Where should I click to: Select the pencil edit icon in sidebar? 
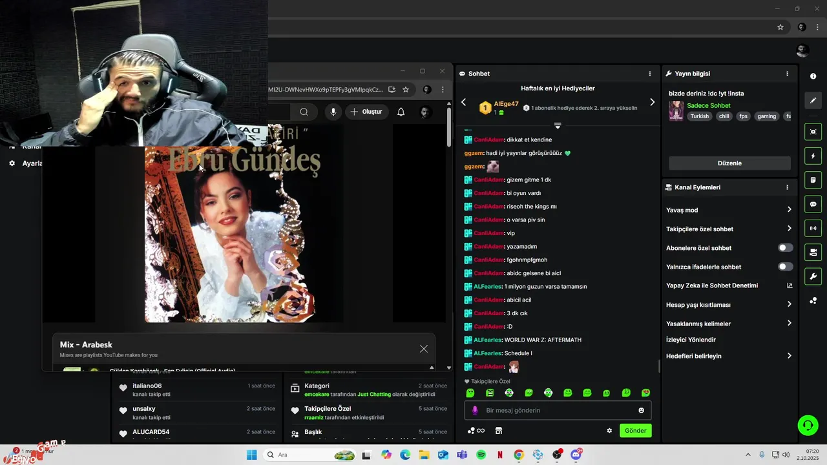[813, 100]
